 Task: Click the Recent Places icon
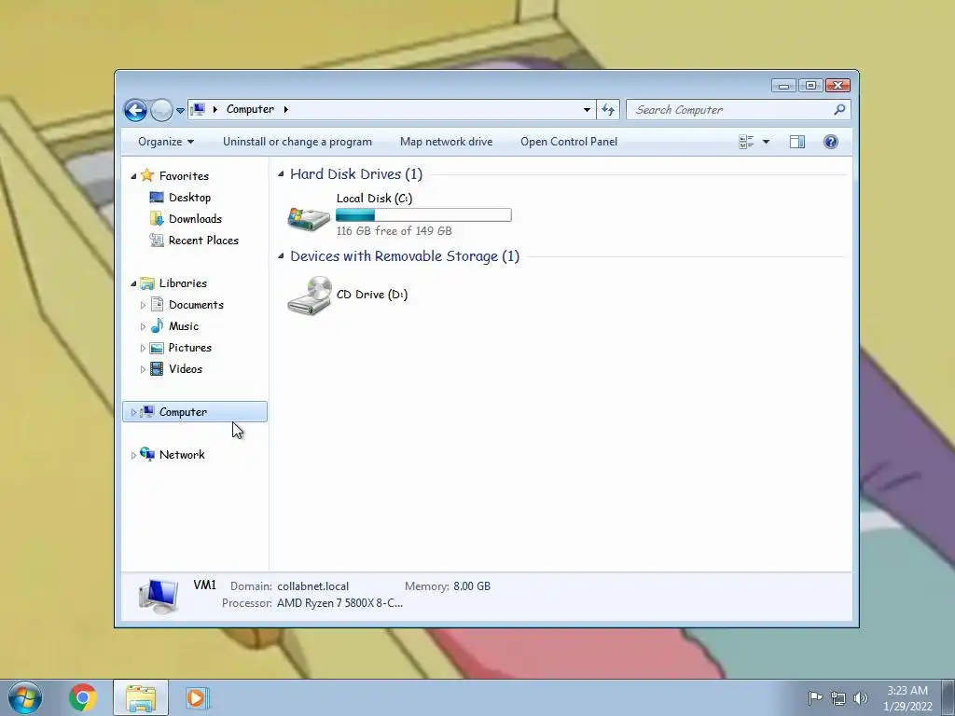(157, 241)
